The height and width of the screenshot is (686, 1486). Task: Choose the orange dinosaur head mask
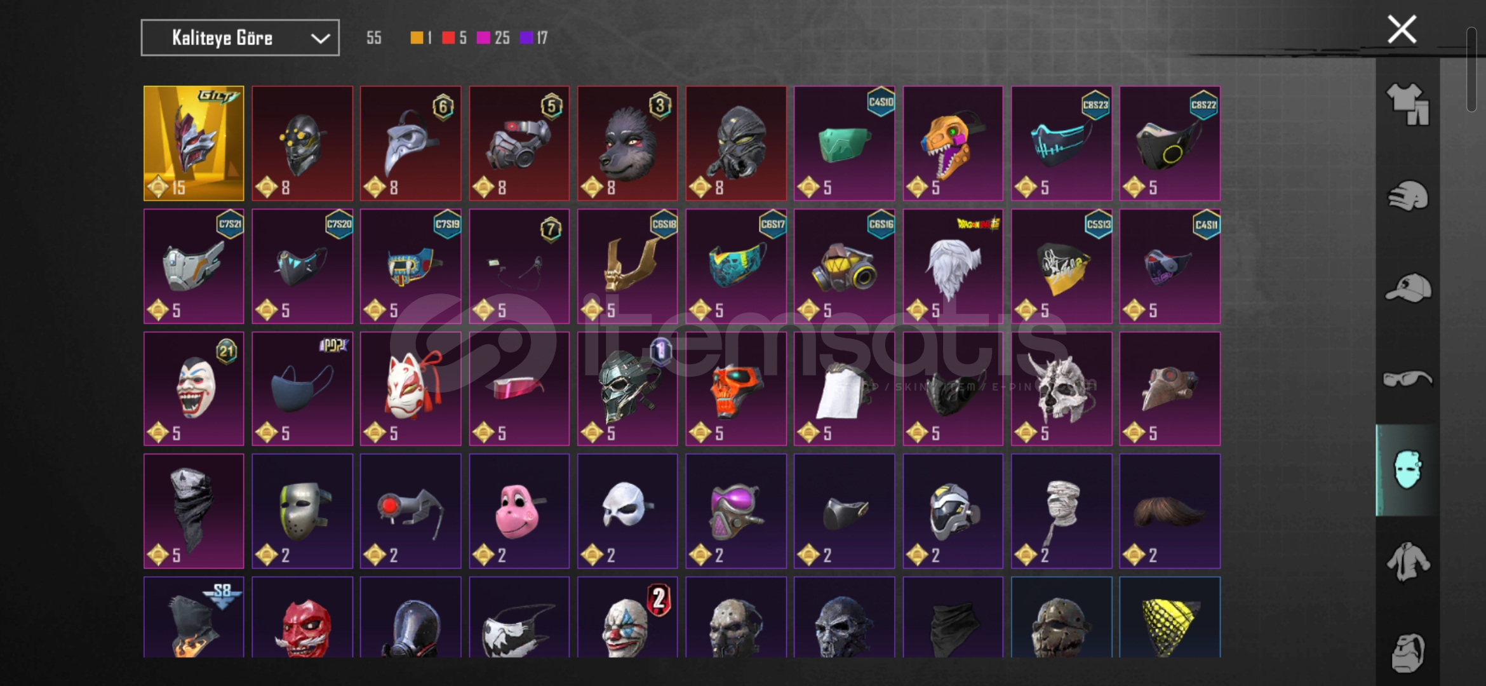953,144
